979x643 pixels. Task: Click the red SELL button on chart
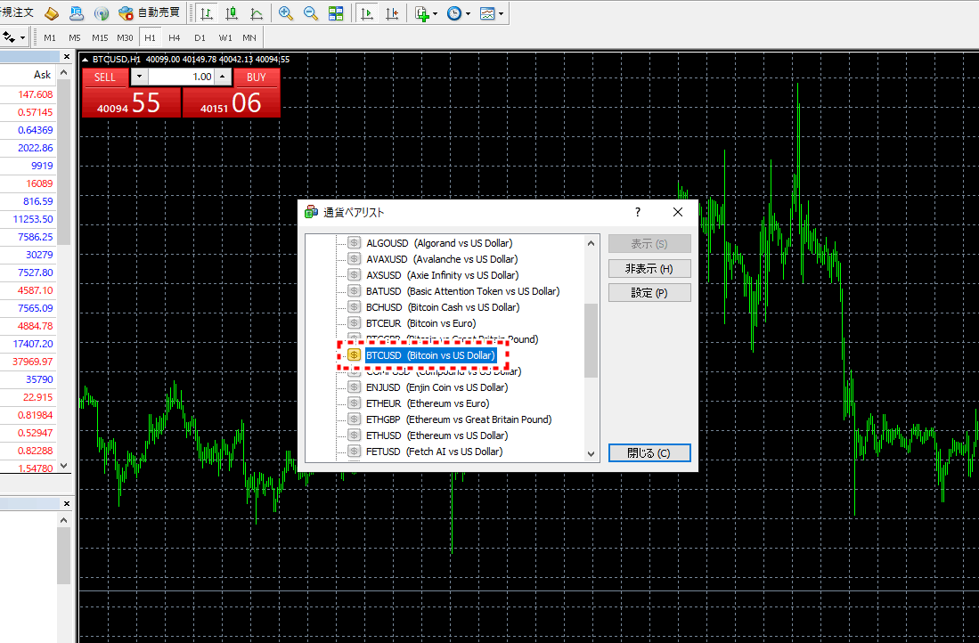tap(105, 77)
